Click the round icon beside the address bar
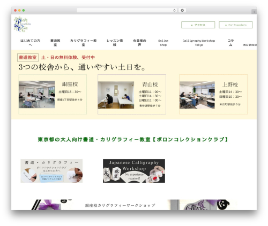268x226 pixels. coord(182,11)
